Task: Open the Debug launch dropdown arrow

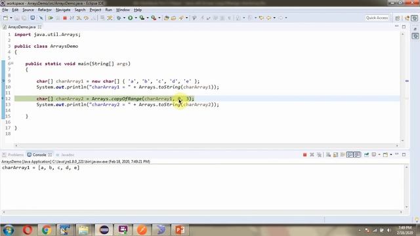Action: tap(124, 18)
